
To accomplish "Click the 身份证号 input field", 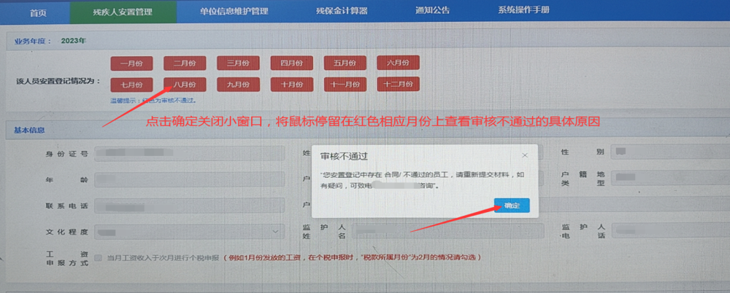I will pos(190,153).
